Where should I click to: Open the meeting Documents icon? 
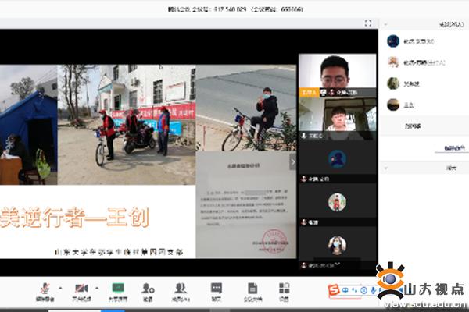(252, 289)
